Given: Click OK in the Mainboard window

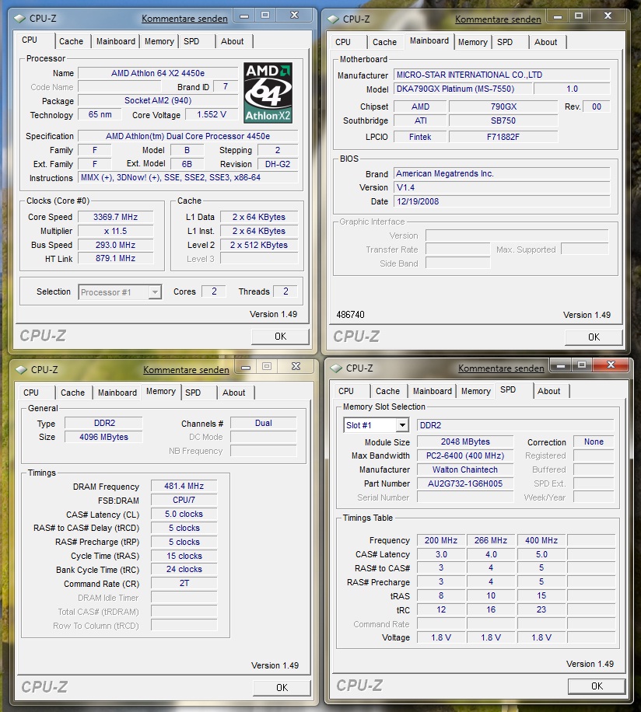Looking at the screenshot, I should [x=594, y=337].
